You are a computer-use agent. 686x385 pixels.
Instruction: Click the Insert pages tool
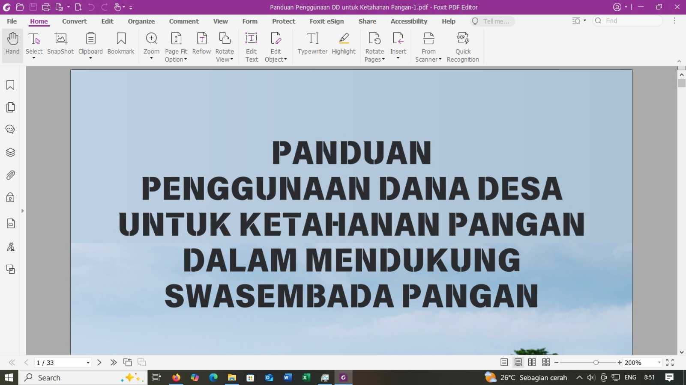point(398,43)
